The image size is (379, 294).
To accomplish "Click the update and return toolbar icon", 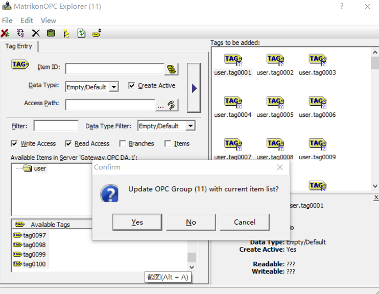I will click(x=81, y=33).
